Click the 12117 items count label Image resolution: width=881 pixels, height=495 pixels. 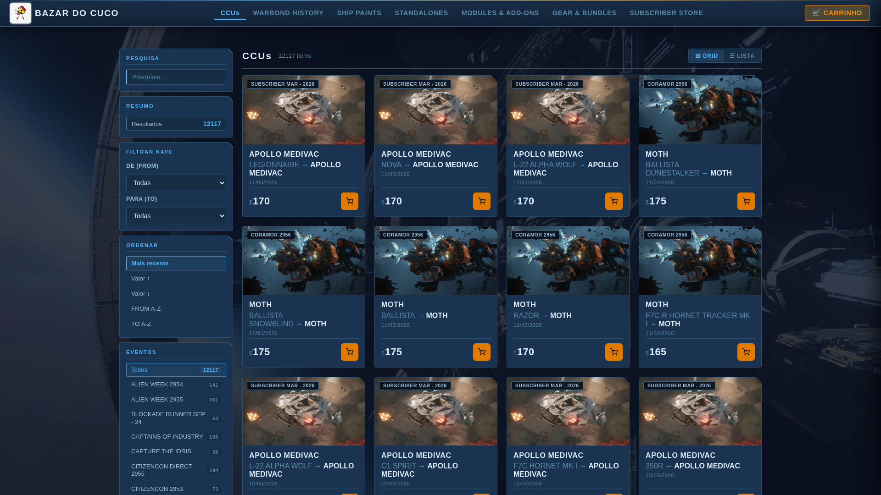295,56
